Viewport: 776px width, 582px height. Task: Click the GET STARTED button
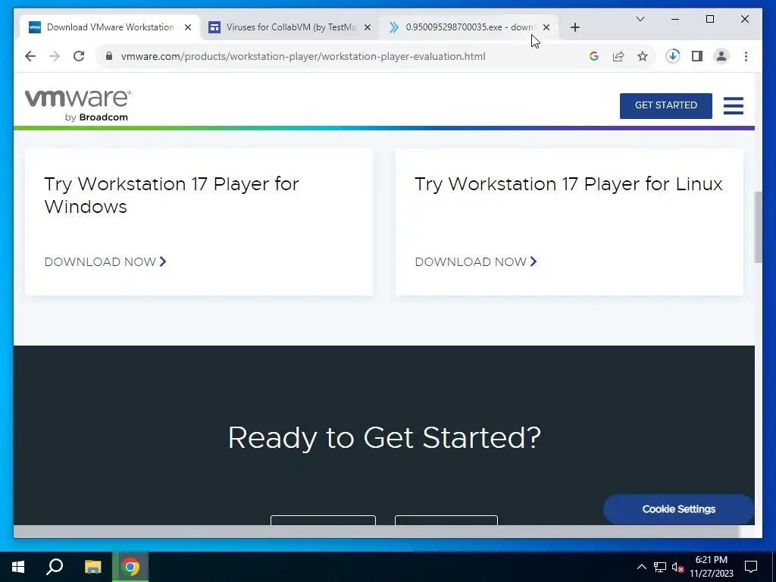tap(665, 105)
